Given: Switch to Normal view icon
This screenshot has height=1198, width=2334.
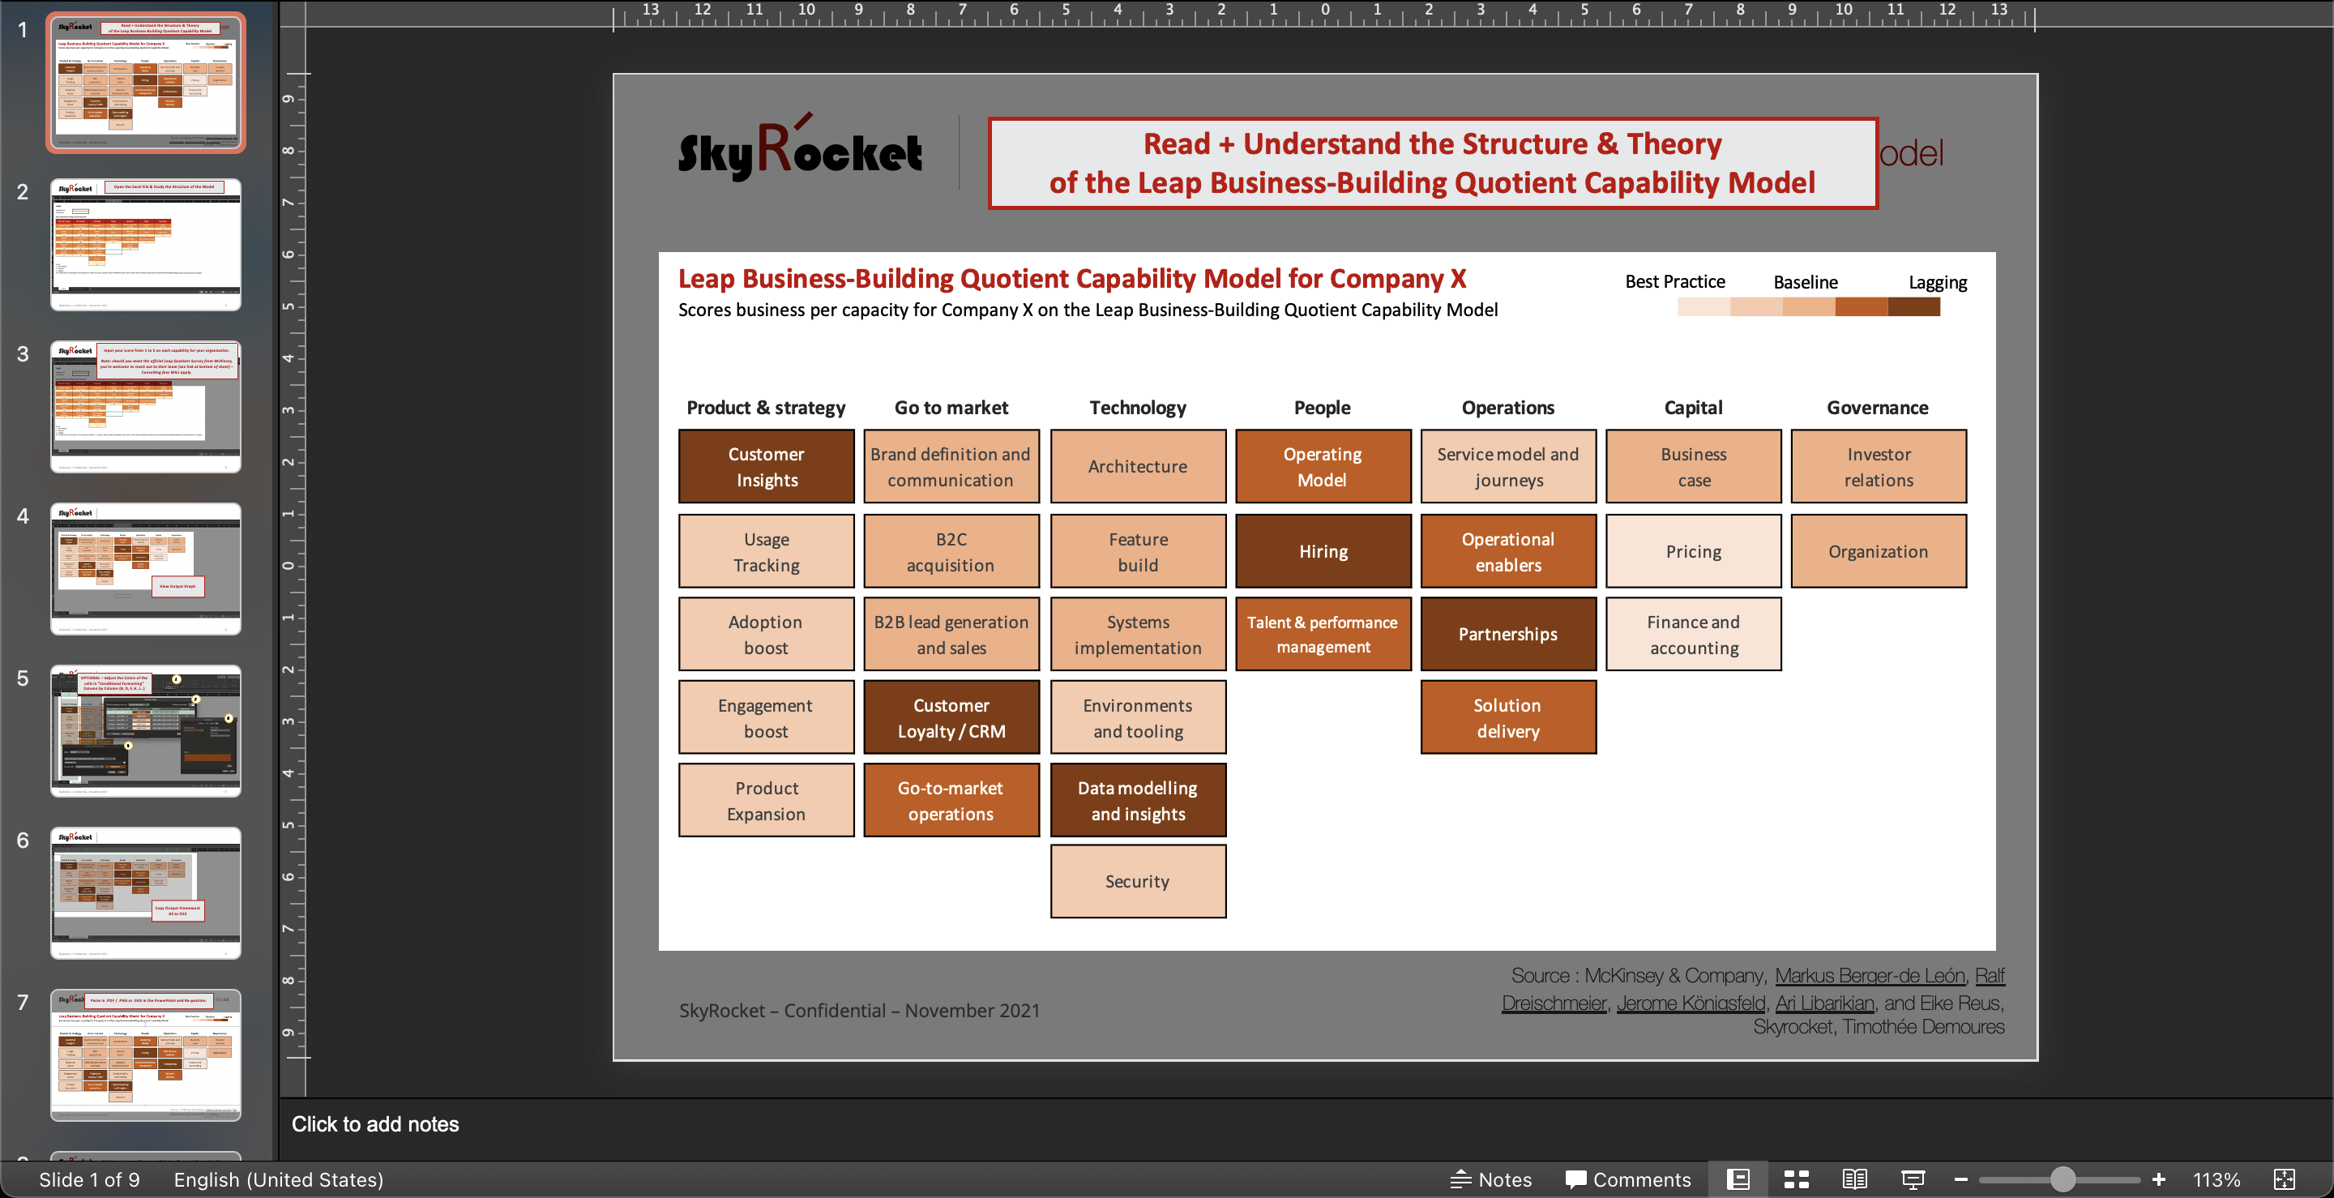Looking at the screenshot, I should [x=1737, y=1179].
